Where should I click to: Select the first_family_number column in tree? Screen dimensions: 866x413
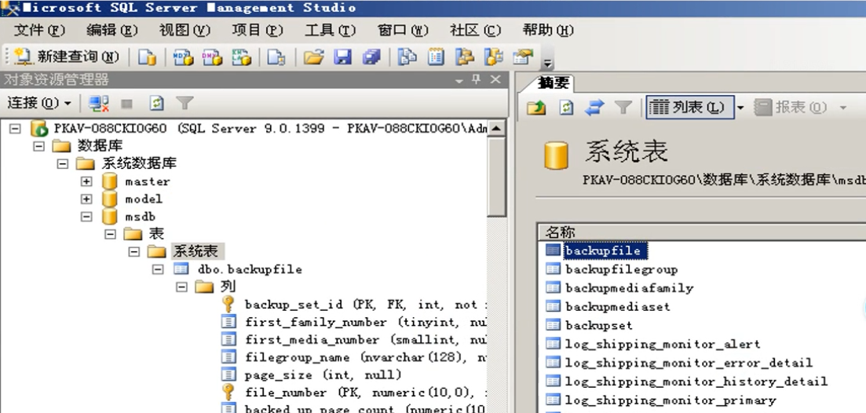point(365,323)
